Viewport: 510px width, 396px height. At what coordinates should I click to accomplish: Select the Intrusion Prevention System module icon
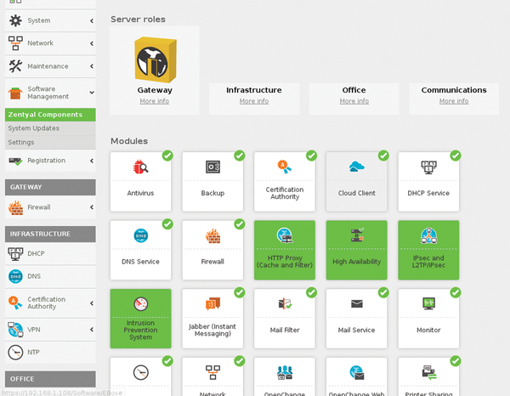coord(140,303)
